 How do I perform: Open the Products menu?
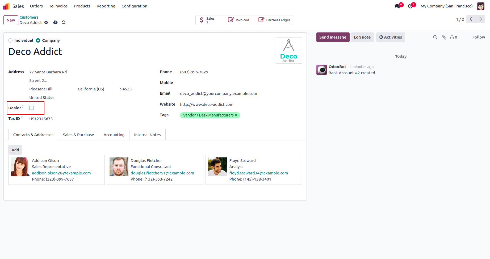point(82,6)
